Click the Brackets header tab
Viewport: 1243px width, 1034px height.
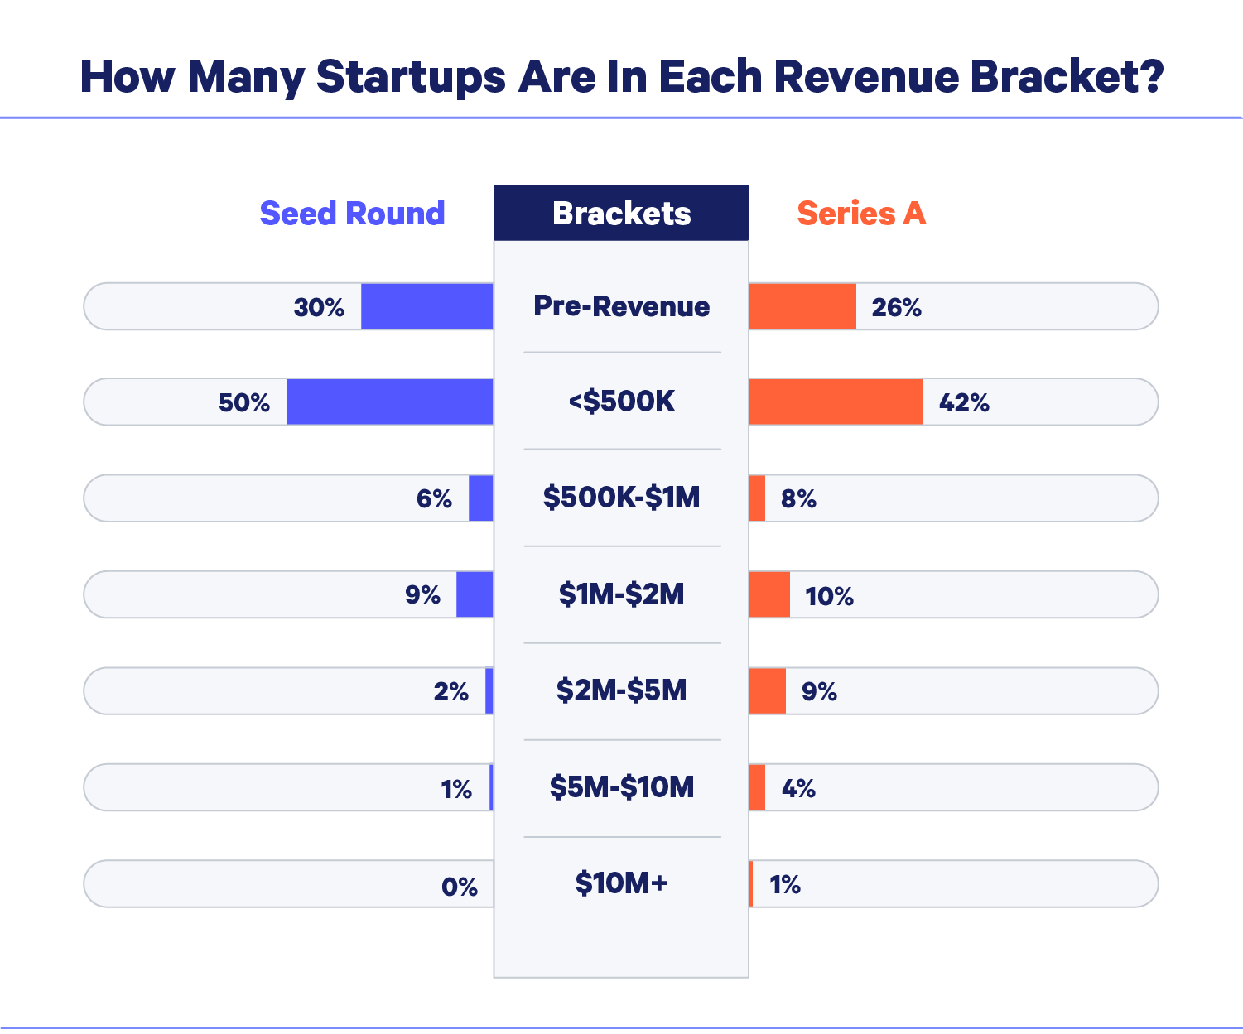click(x=621, y=214)
